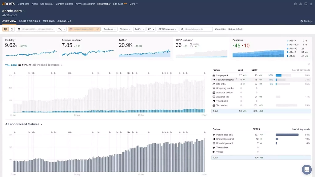Click the Knowledge card icon
Image resolution: width=315 pixels, height=177 pixels.
pos(214,143)
